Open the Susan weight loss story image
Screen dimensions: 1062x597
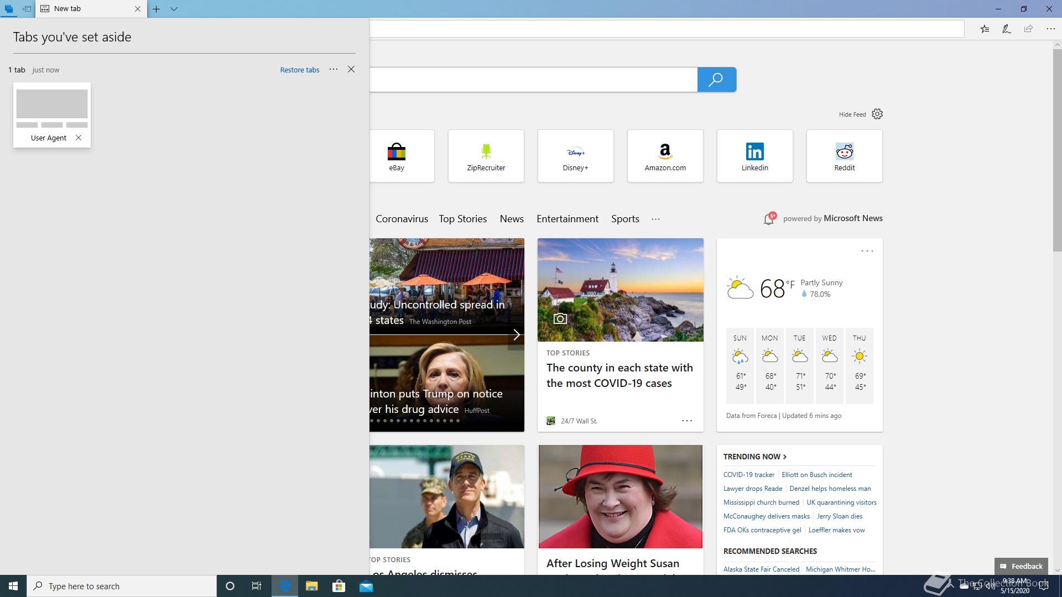pyautogui.click(x=620, y=496)
